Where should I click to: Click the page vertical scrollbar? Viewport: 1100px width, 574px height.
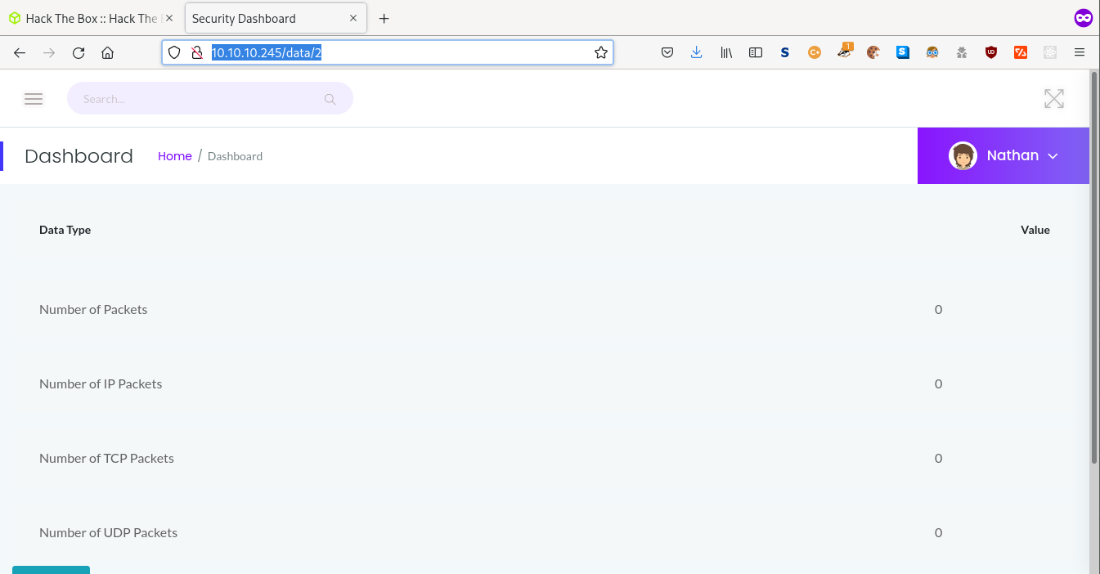[x=1094, y=270]
